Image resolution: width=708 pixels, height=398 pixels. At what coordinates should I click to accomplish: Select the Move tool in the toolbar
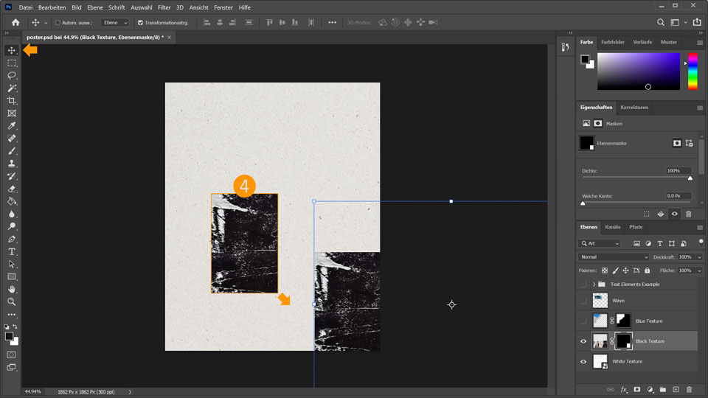[x=12, y=51]
